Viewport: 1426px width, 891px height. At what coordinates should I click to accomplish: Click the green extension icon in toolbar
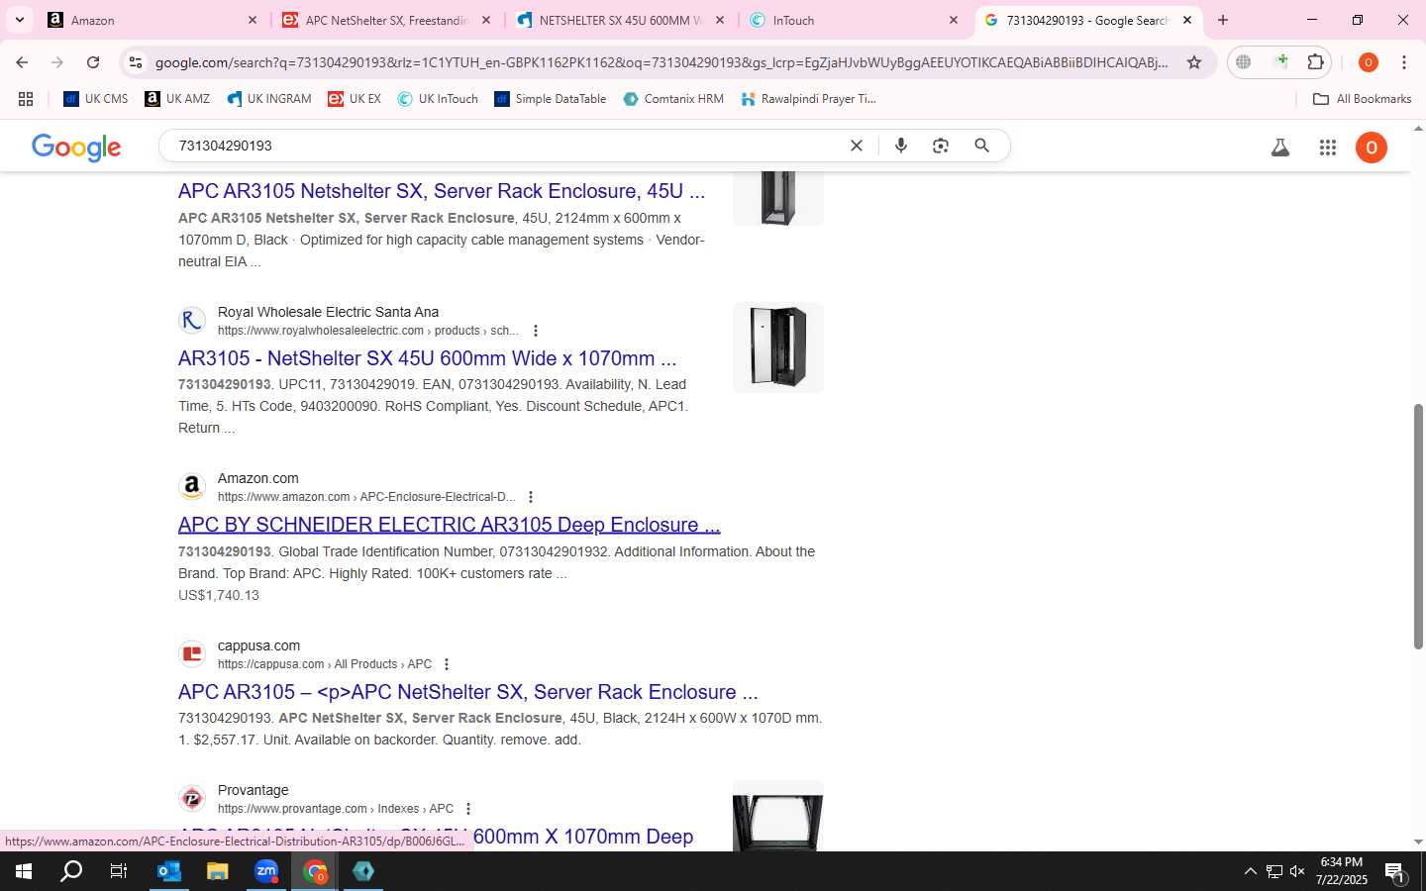(x=1281, y=62)
